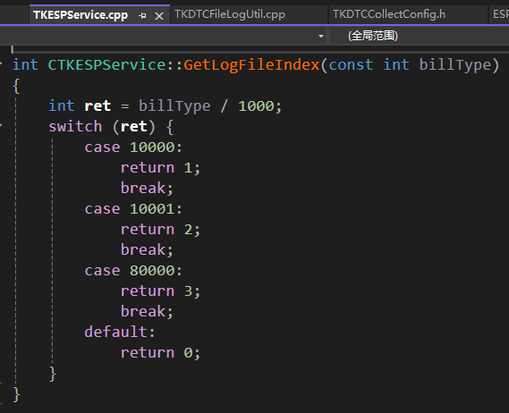Open the (全局范围) scope combo box
This screenshot has height=413, width=509.
tap(420, 36)
